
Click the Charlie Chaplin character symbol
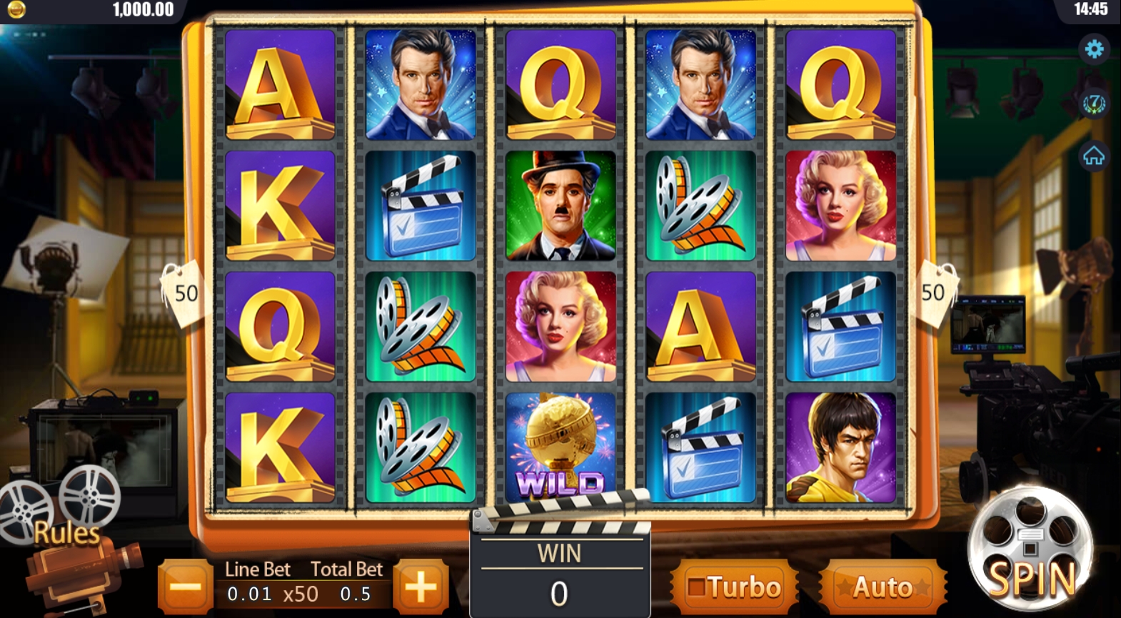point(560,206)
